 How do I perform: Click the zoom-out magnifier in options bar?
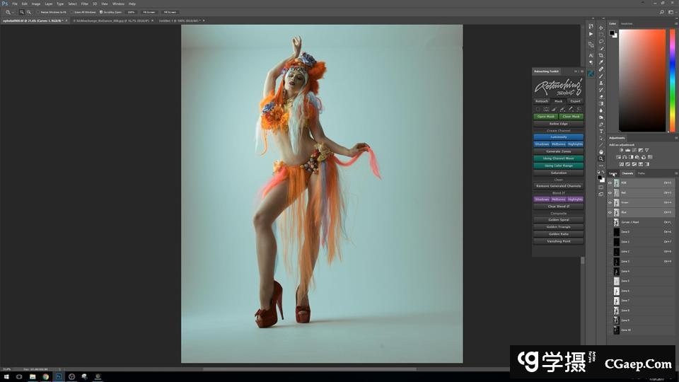click(x=29, y=12)
